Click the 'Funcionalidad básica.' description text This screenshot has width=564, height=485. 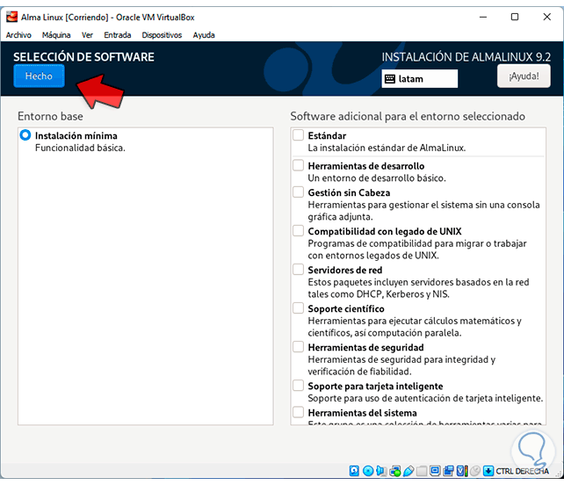click(80, 148)
